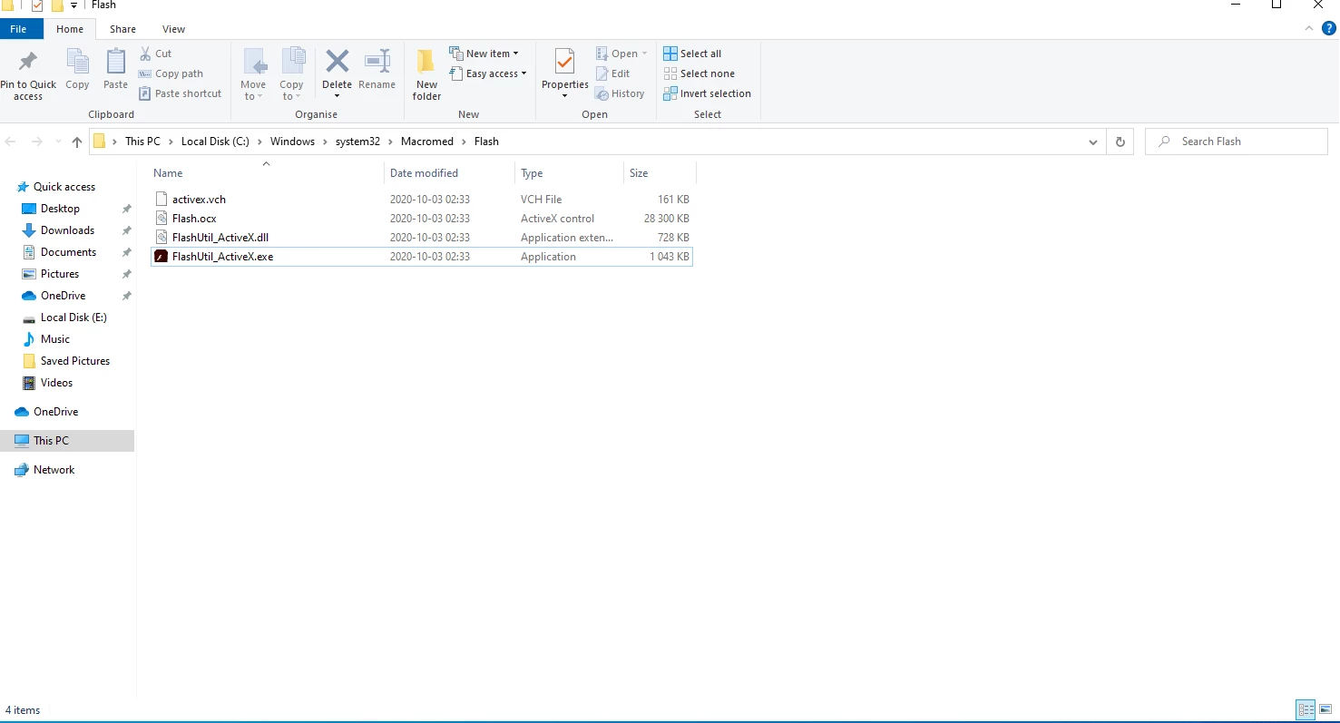Open the Move to menu
The image size is (1340, 723).
[253, 74]
